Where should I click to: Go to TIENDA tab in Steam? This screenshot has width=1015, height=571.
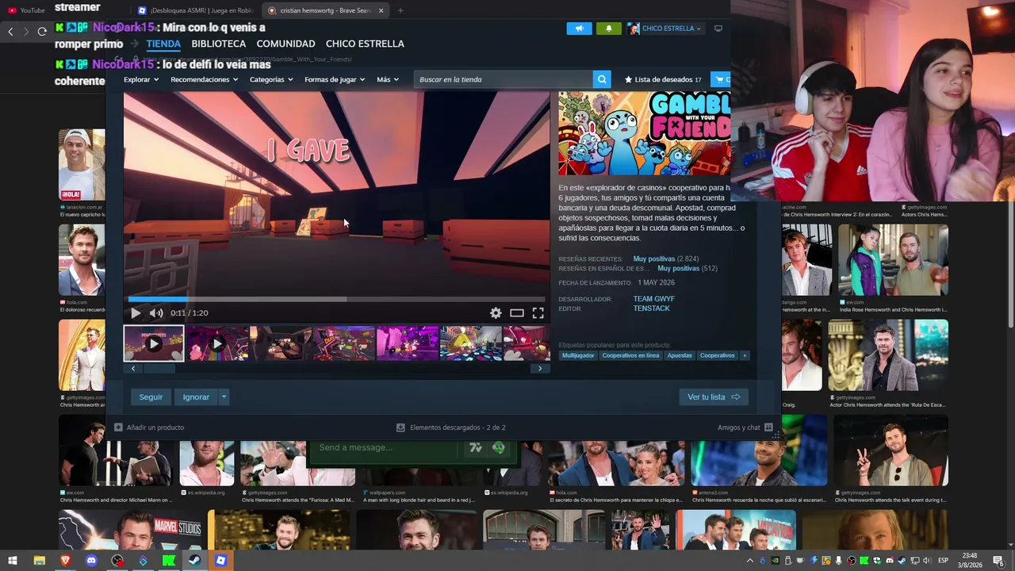pyautogui.click(x=163, y=44)
